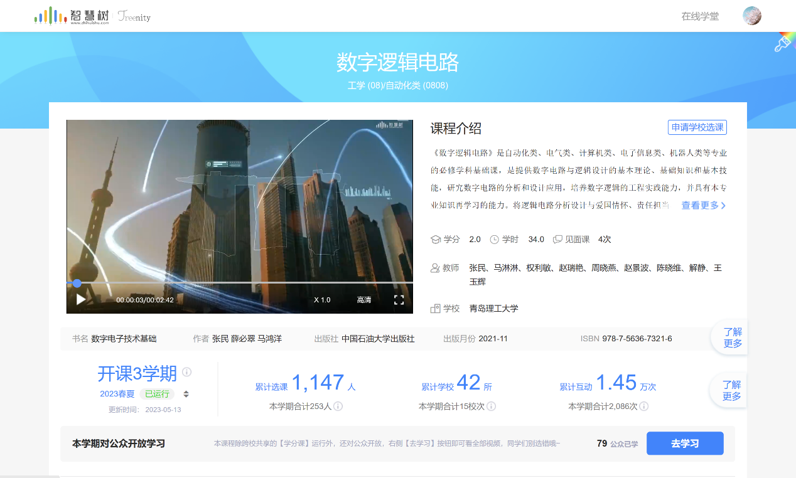Click the paintbrush theme icon
This screenshot has height=478, width=796.
click(x=783, y=43)
